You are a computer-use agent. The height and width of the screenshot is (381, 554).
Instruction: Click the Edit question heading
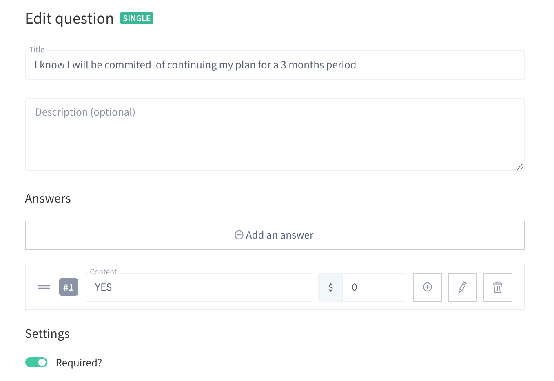(69, 19)
